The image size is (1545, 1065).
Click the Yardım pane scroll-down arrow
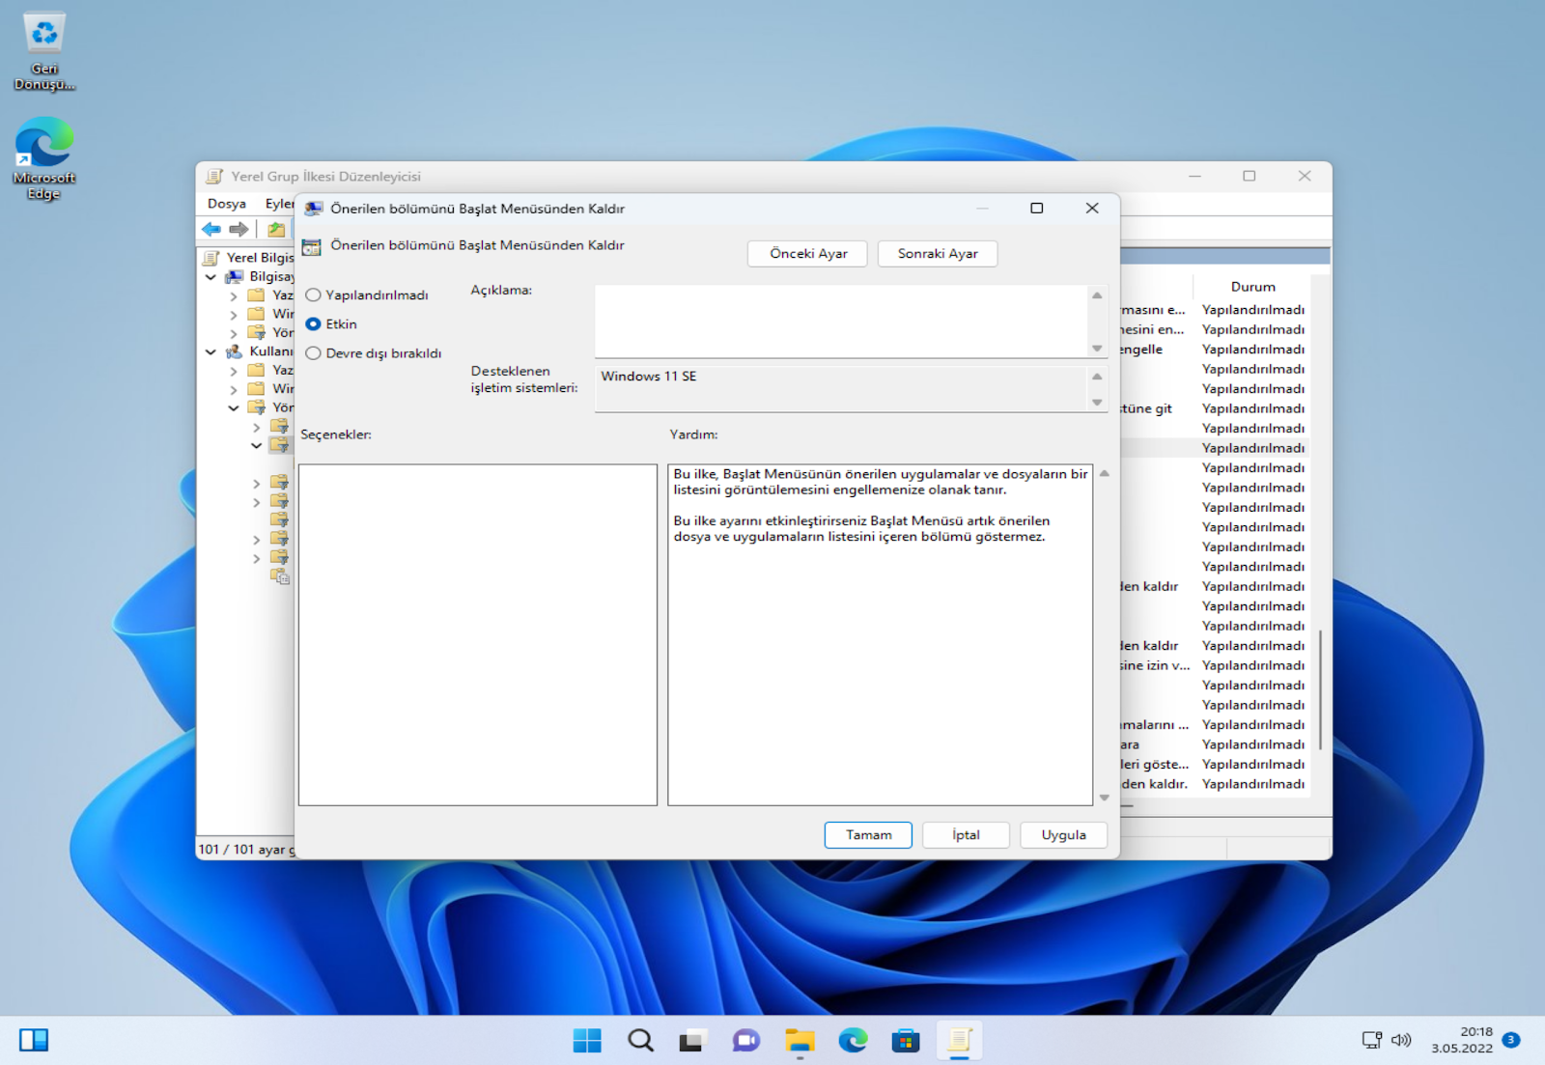point(1105,798)
